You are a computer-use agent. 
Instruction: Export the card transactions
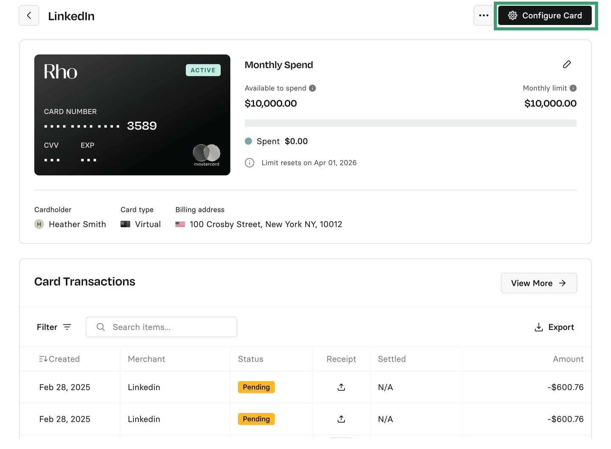[554, 327]
